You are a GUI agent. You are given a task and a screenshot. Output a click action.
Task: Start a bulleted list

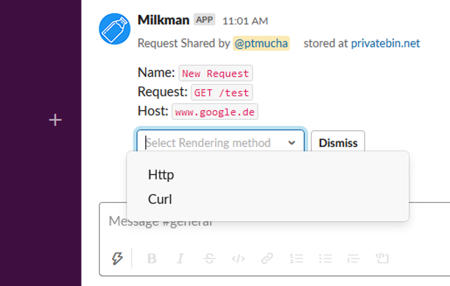(325, 259)
